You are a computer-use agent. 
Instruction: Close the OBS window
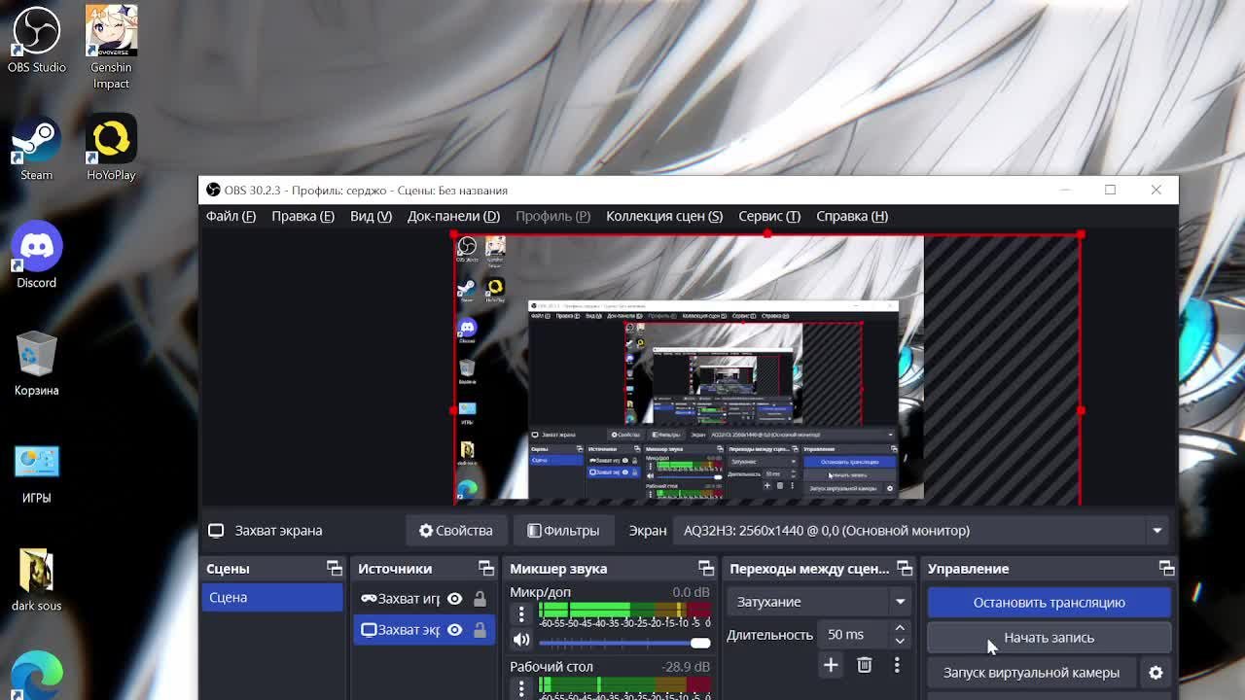(x=1156, y=190)
